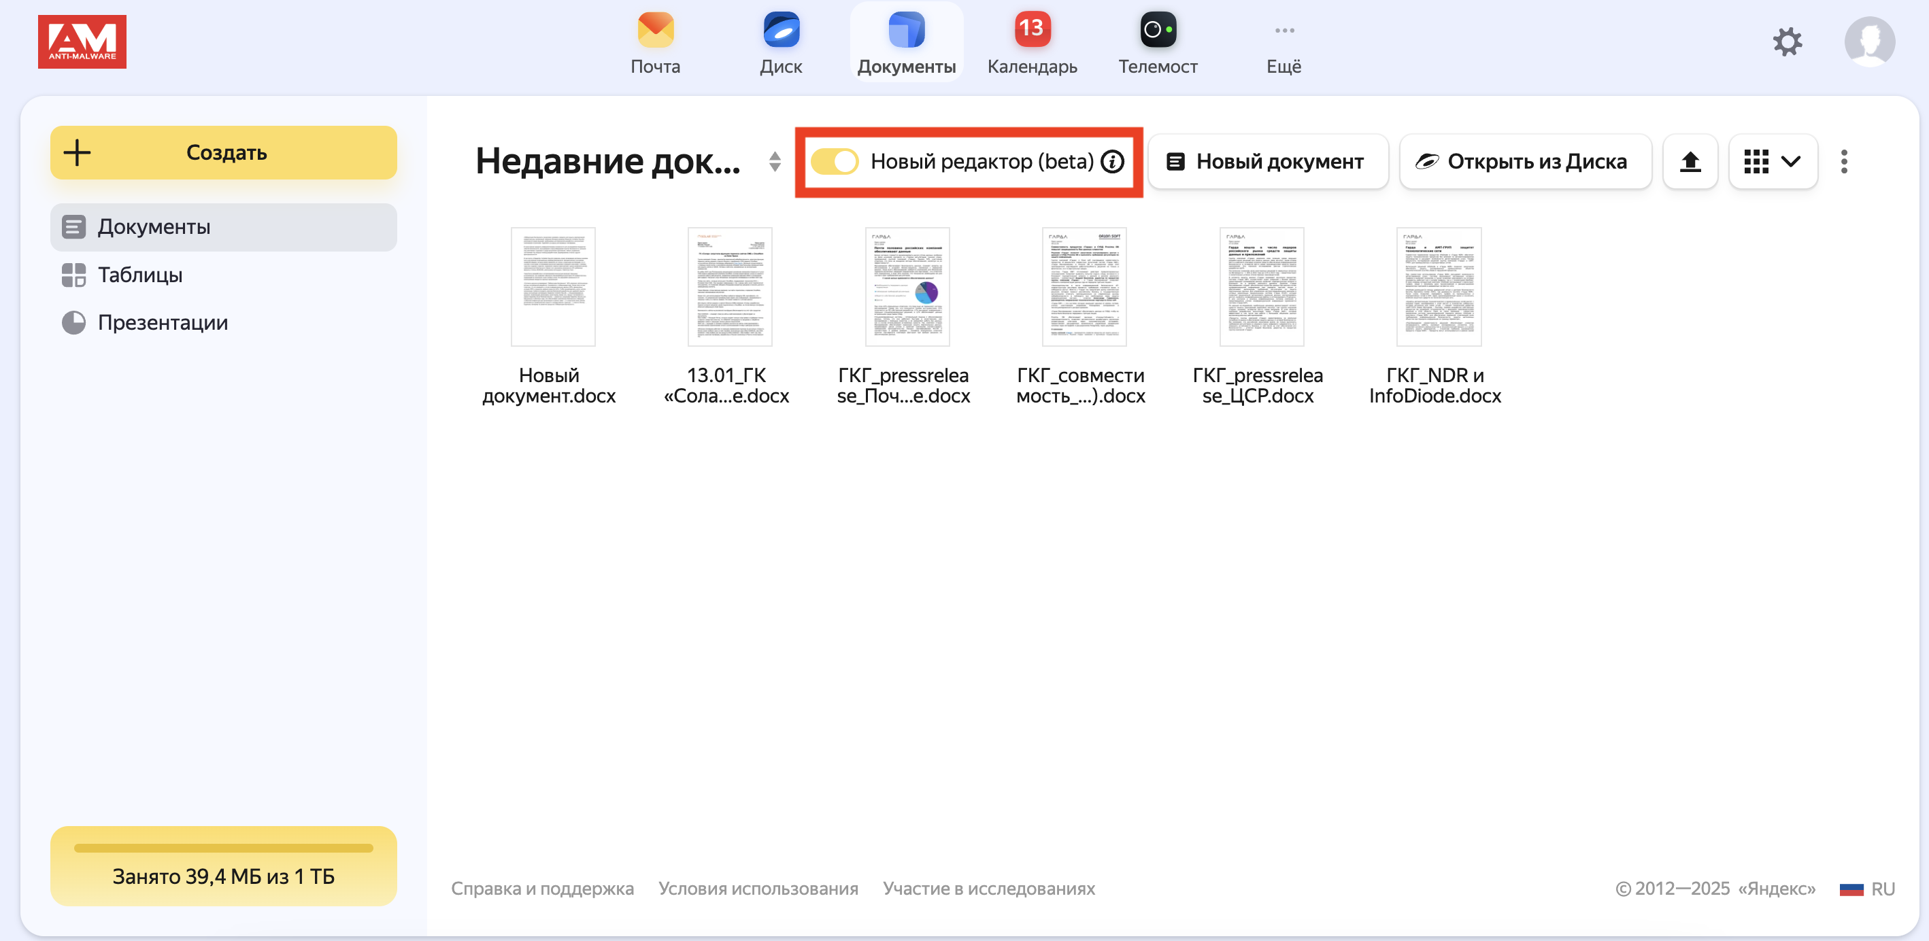This screenshot has height=941, width=1929.
Task: Expand the grid view mode dropdown
Action: (x=1773, y=162)
